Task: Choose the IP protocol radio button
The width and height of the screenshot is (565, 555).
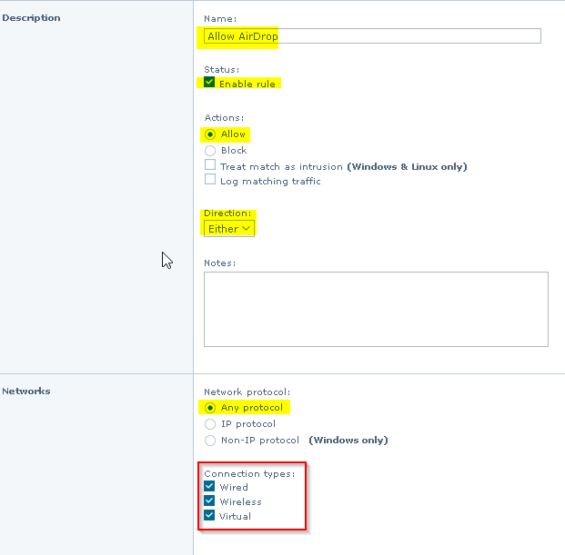Action: coord(210,424)
